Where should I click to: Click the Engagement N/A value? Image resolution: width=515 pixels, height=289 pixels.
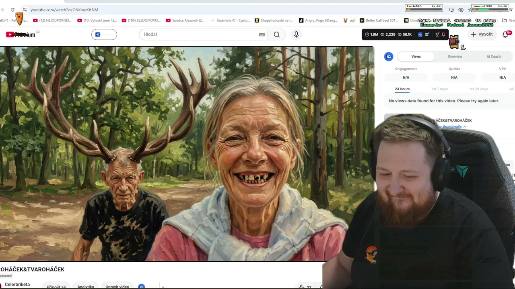point(406,77)
